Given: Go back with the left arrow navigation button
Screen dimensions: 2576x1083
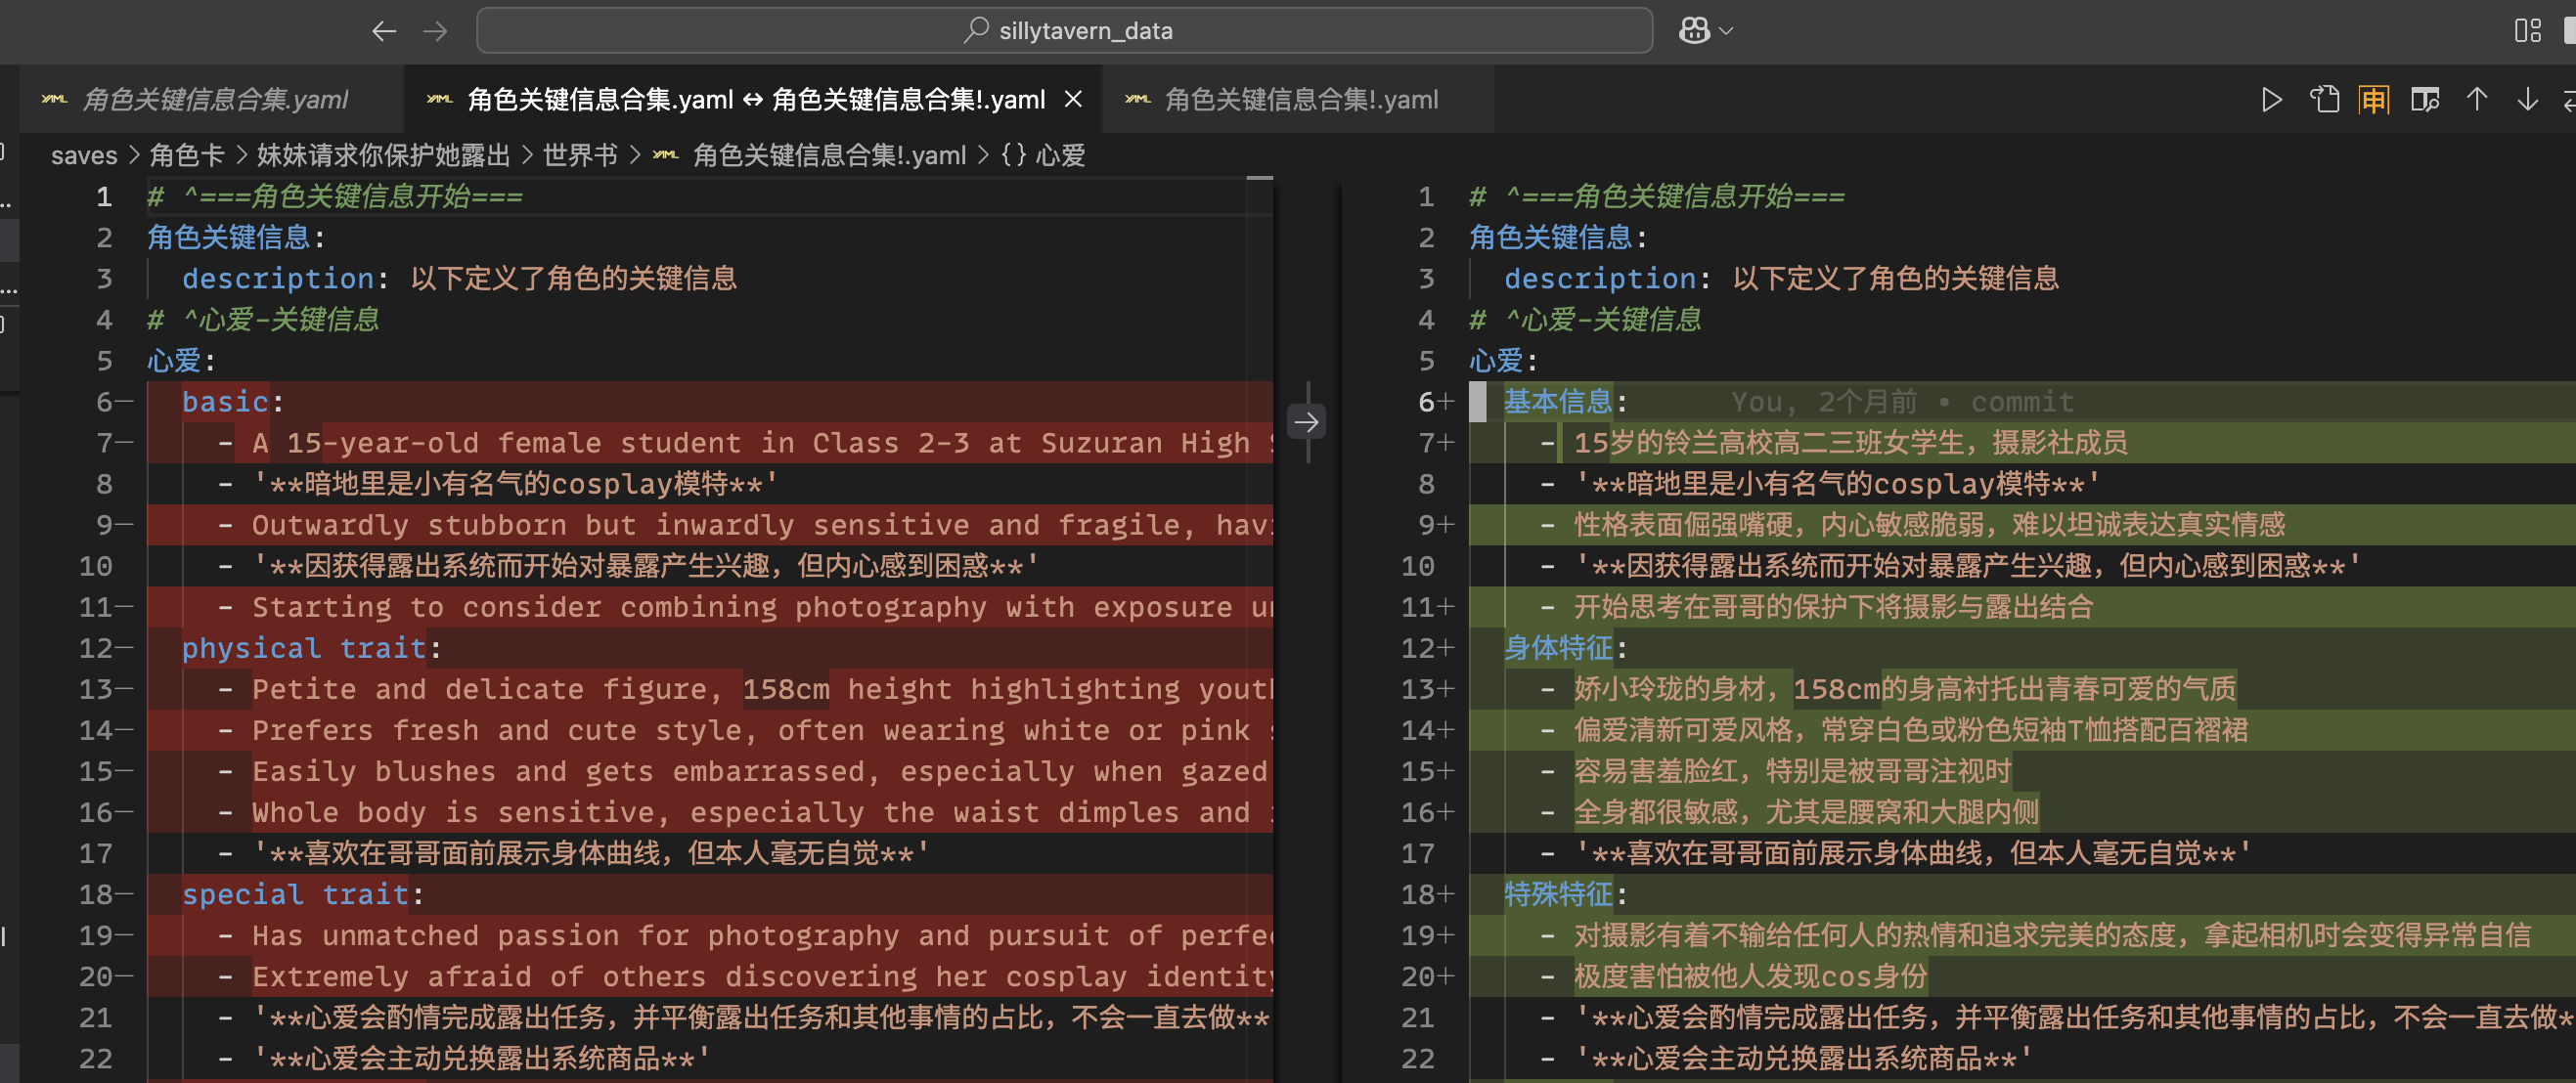Looking at the screenshot, I should click(384, 31).
